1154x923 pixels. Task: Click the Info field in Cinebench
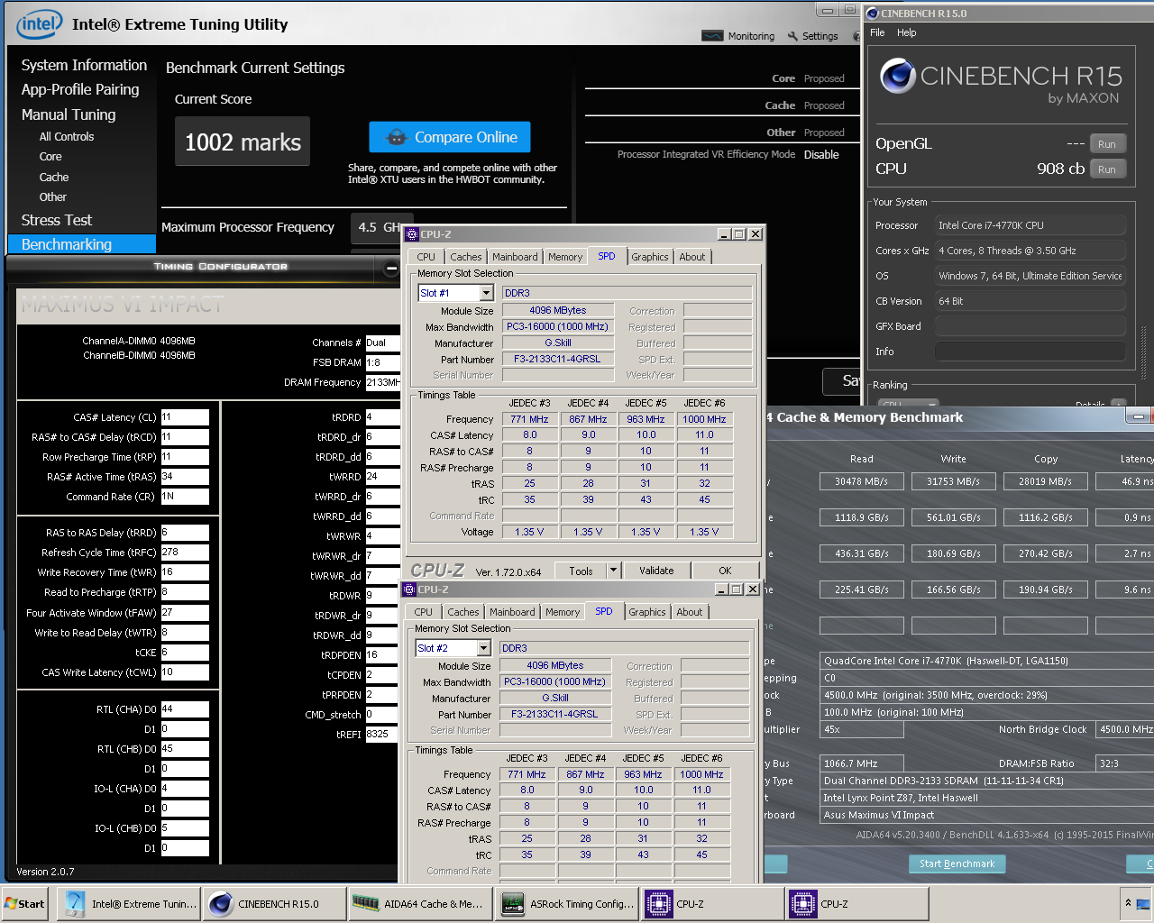1030,352
